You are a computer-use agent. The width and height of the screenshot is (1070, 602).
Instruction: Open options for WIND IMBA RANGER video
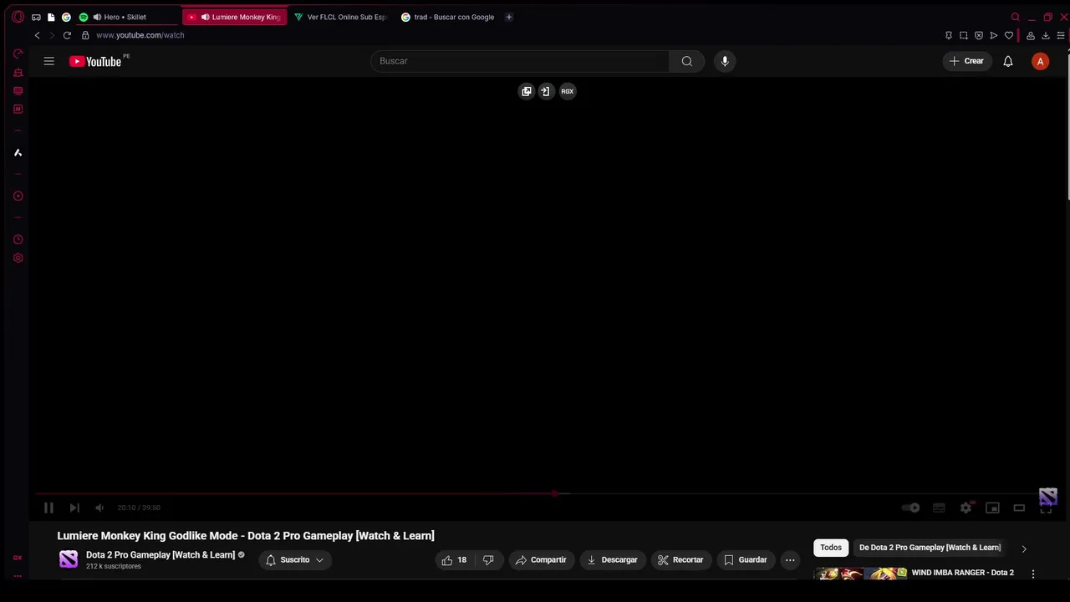coord(1033,574)
